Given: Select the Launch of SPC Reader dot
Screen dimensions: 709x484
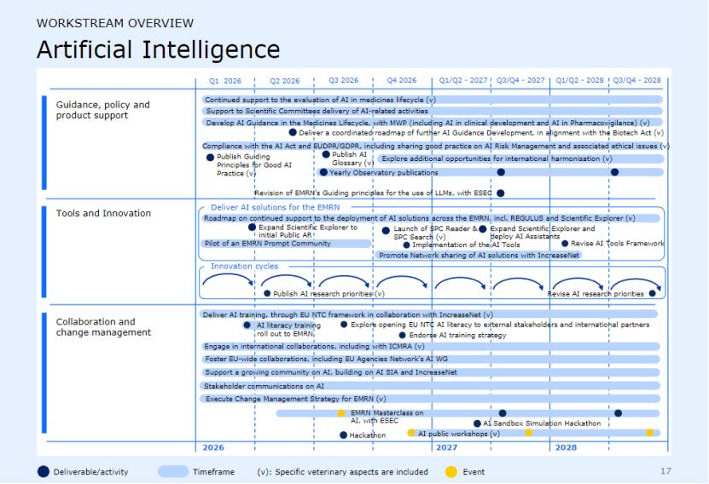Looking at the screenshot, I should [386, 229].
